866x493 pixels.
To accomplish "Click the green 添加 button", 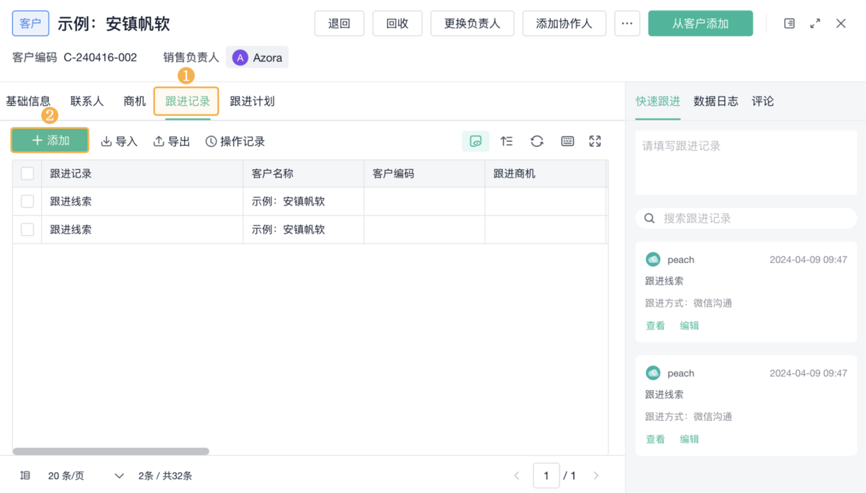I will 50,141.
